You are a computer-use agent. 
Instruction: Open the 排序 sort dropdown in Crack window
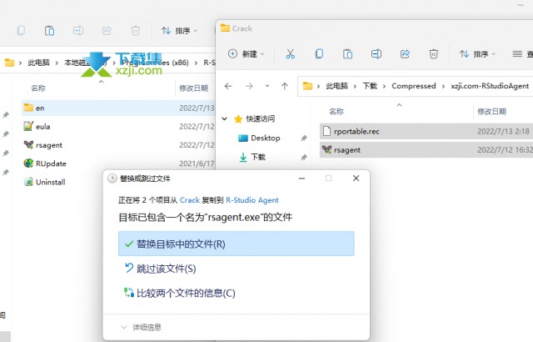(x=477, y=53)
